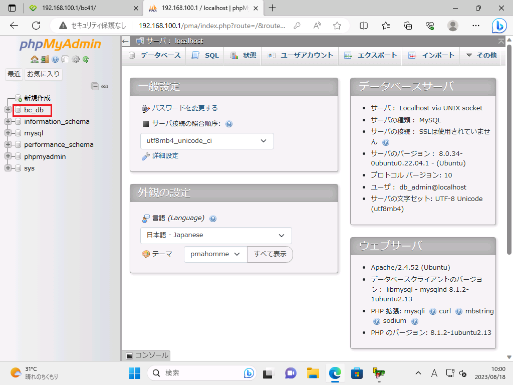
Task: Expand the mysql database node
Action: (8, 133)
